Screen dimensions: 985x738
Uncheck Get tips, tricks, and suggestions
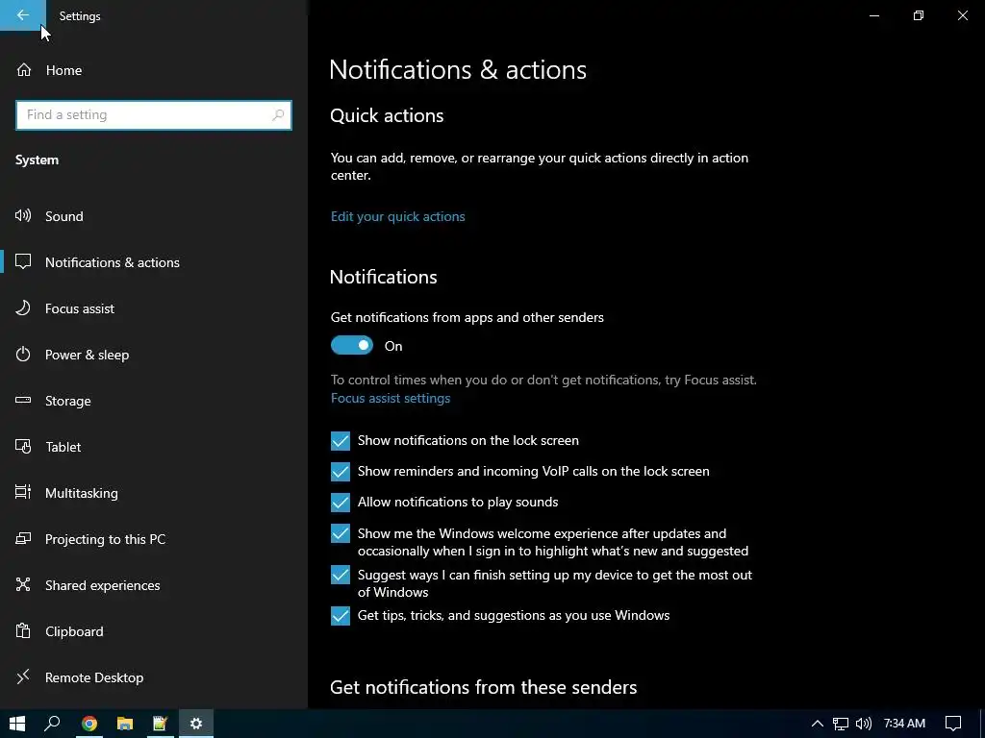pos(341,616)
